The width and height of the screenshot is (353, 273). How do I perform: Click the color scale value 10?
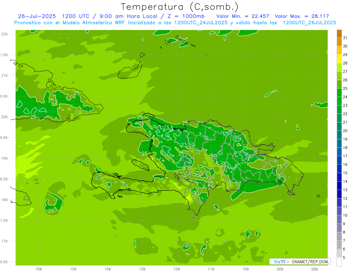coord(345,215)
